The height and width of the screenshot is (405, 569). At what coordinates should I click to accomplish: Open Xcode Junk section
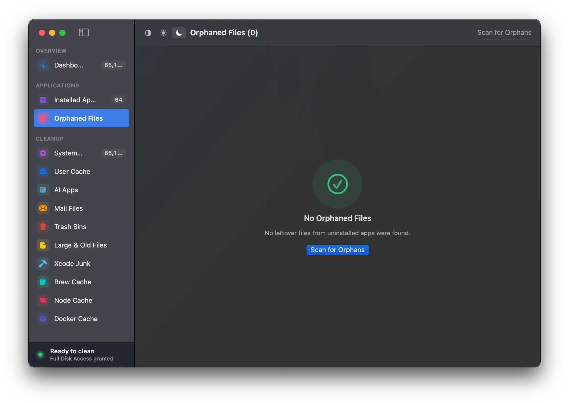pyautogui.click(x=81, y=264)
